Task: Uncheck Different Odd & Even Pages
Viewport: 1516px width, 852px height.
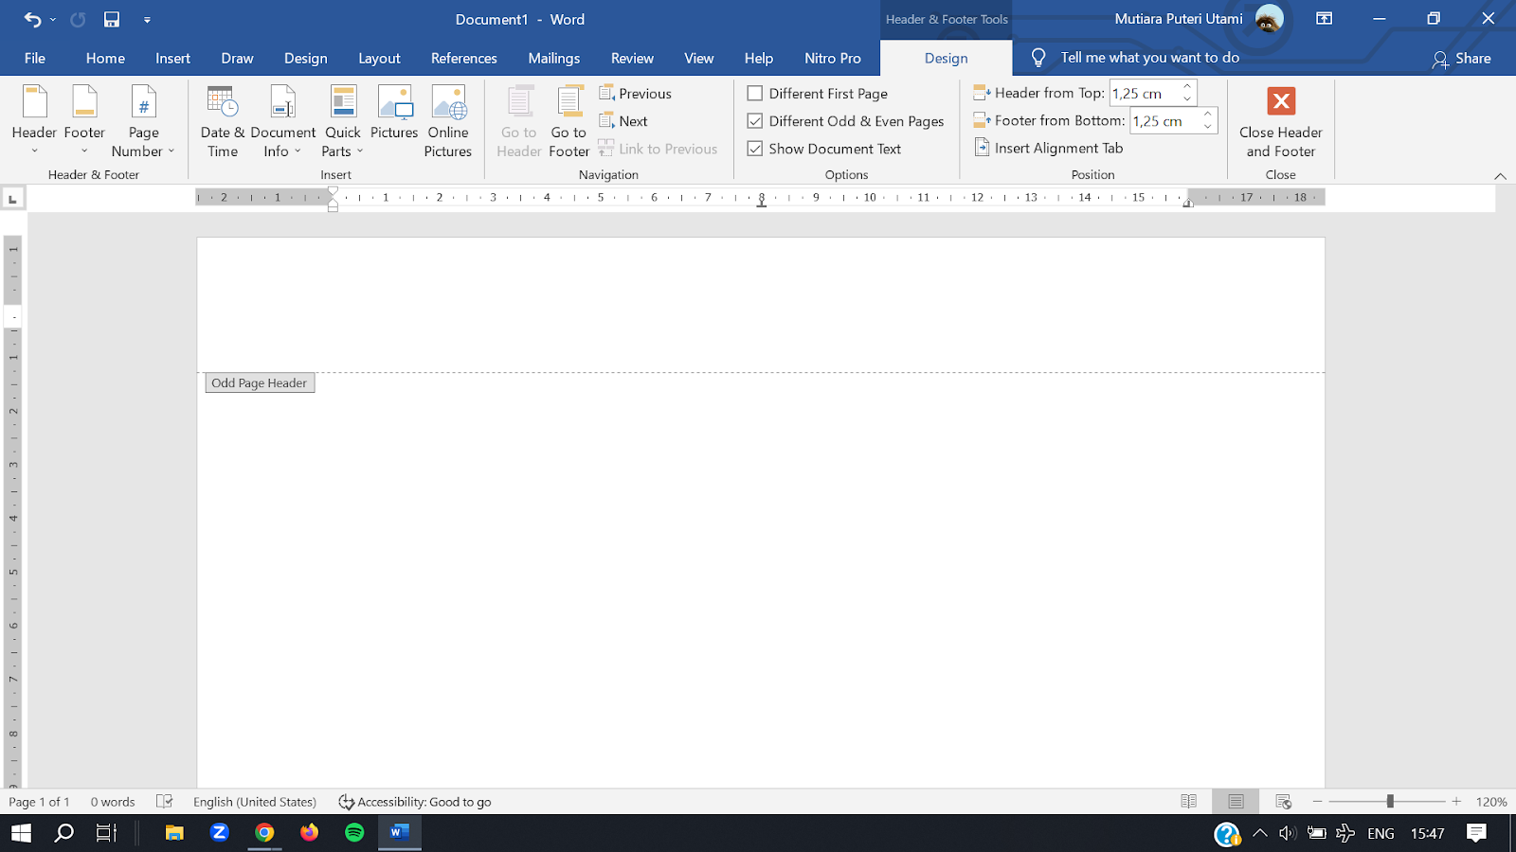Action: (x=755, y=121)
